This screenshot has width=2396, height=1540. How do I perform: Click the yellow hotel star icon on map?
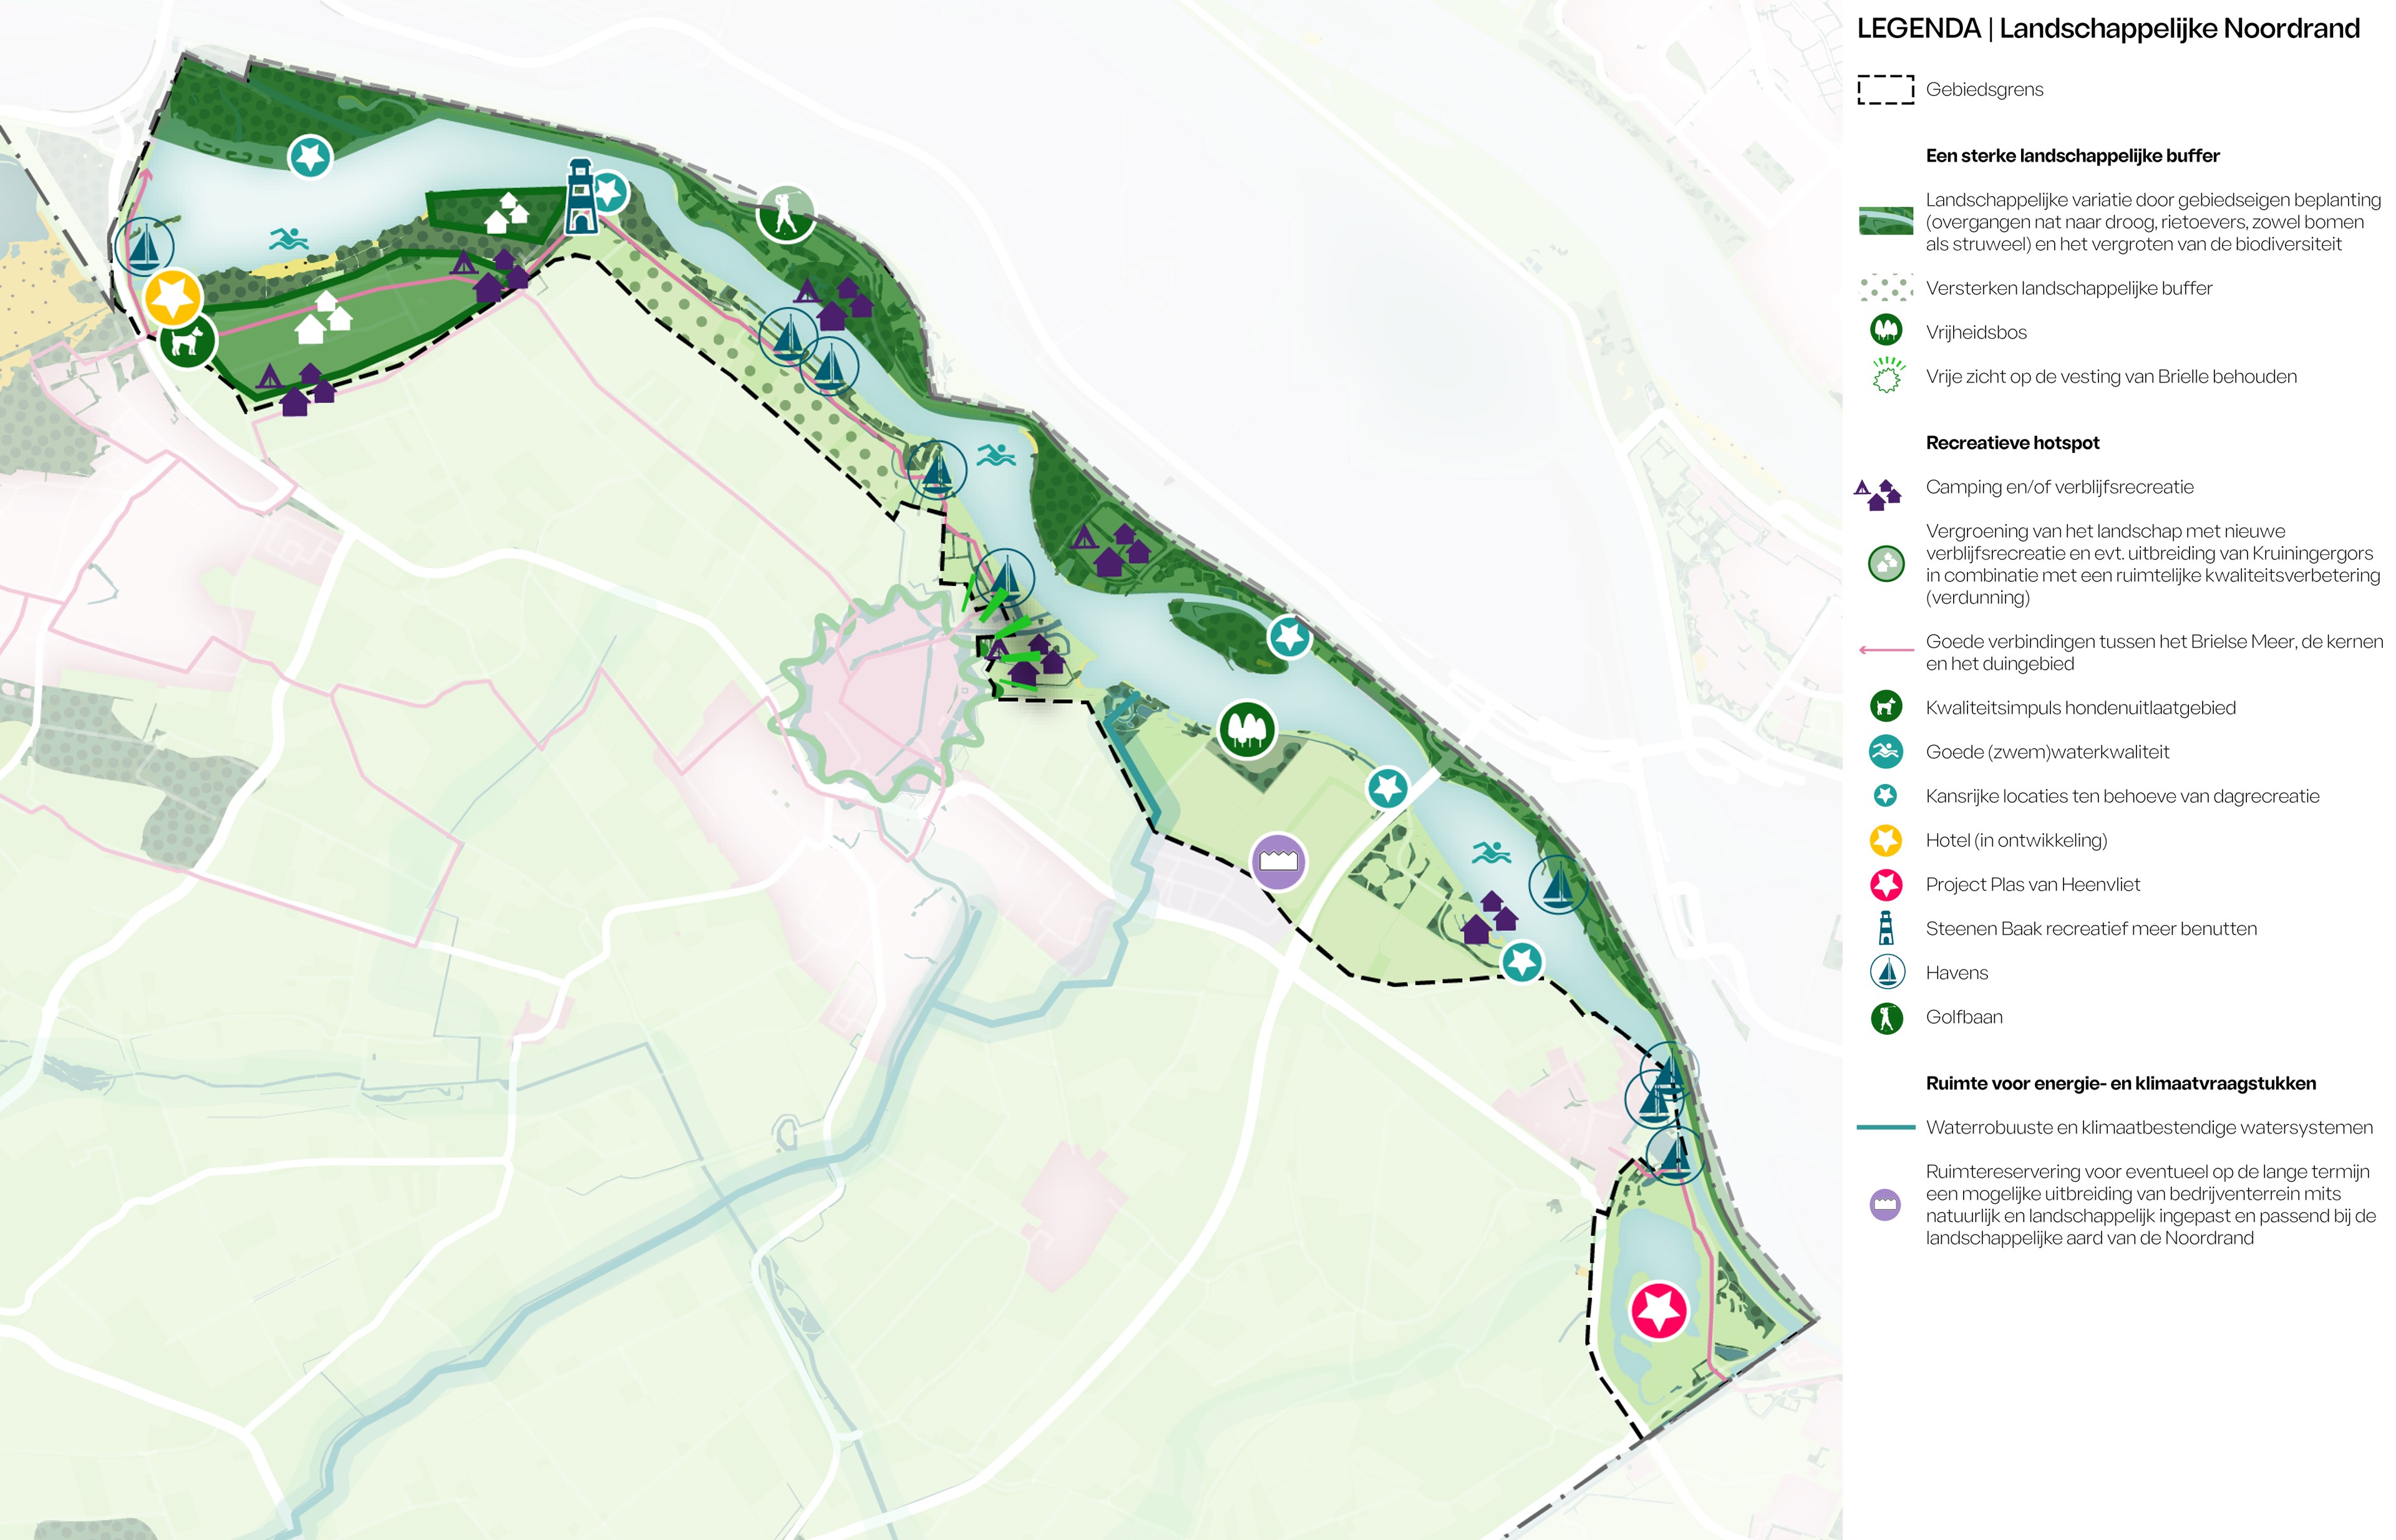[173, 297]
